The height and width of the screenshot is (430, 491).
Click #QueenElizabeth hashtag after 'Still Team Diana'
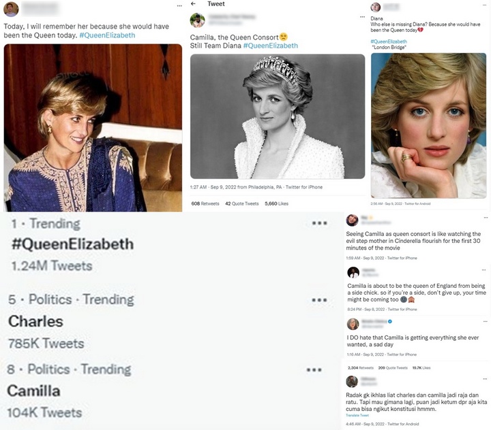[271, 46]
